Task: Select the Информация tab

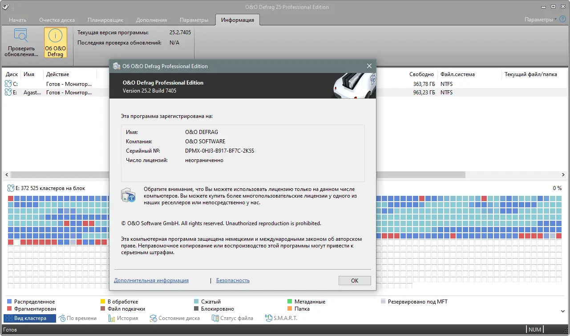Action: pos(238,20)
